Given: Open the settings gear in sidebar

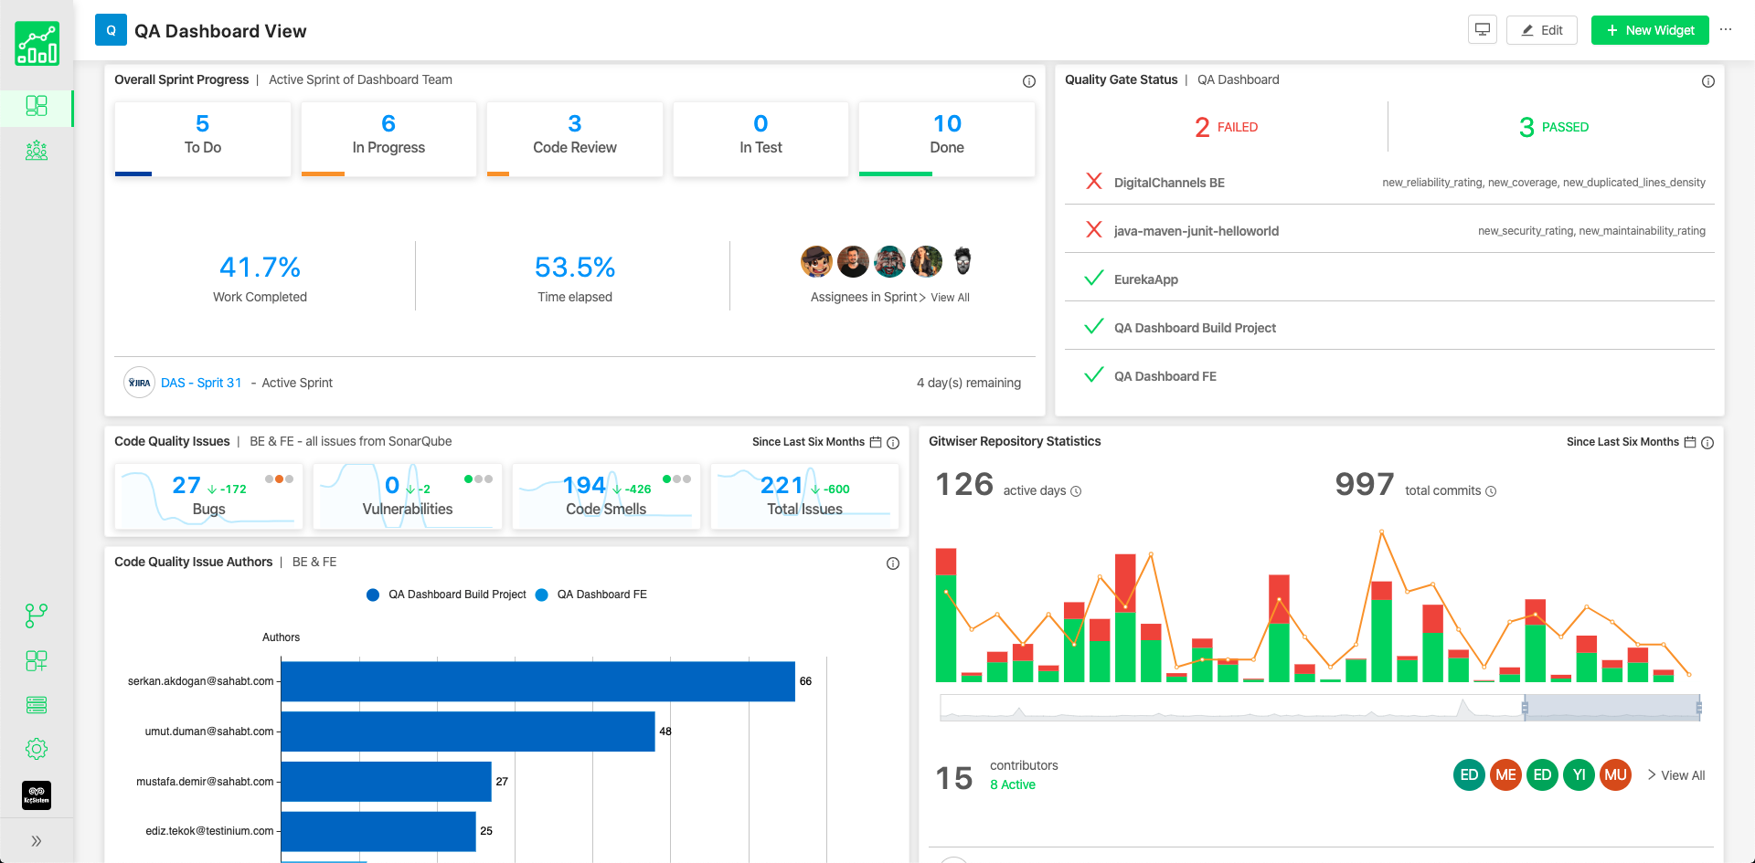Looking at the screenshot, I should click(x=37, y=749).
